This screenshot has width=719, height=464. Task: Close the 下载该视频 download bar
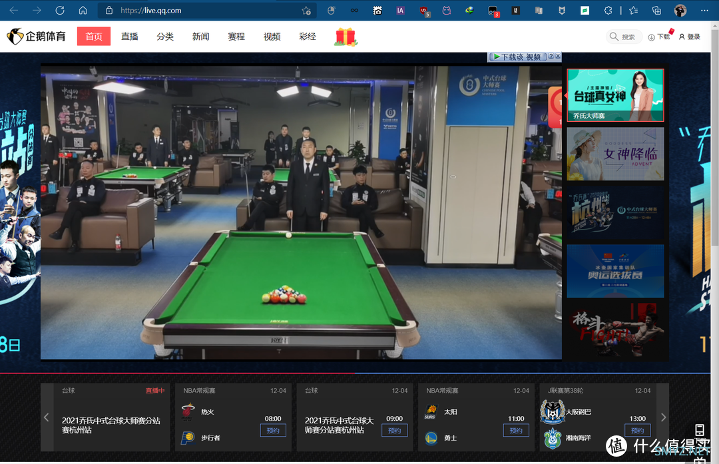click(558, 56)
